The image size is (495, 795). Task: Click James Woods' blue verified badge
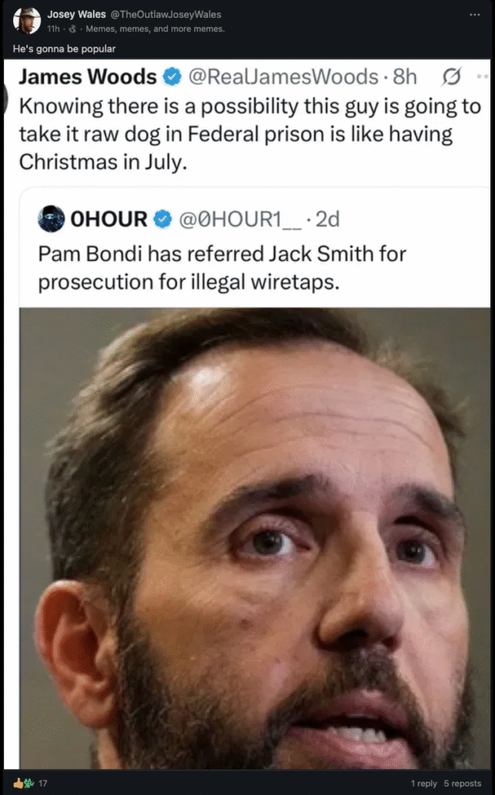point(172,77)
